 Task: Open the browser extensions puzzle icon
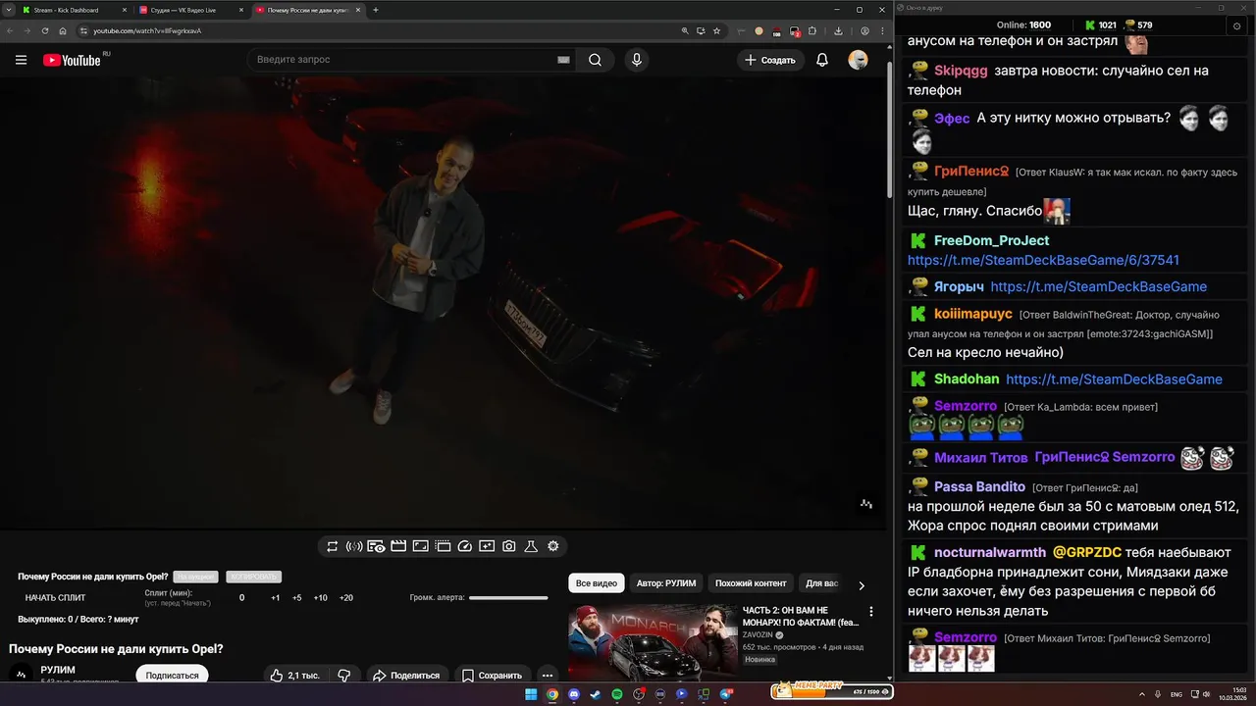(x=814, y=30)
